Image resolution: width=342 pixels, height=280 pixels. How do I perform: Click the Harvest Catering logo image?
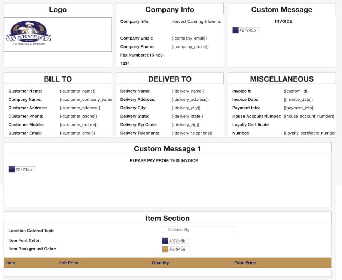click(29, 34)
